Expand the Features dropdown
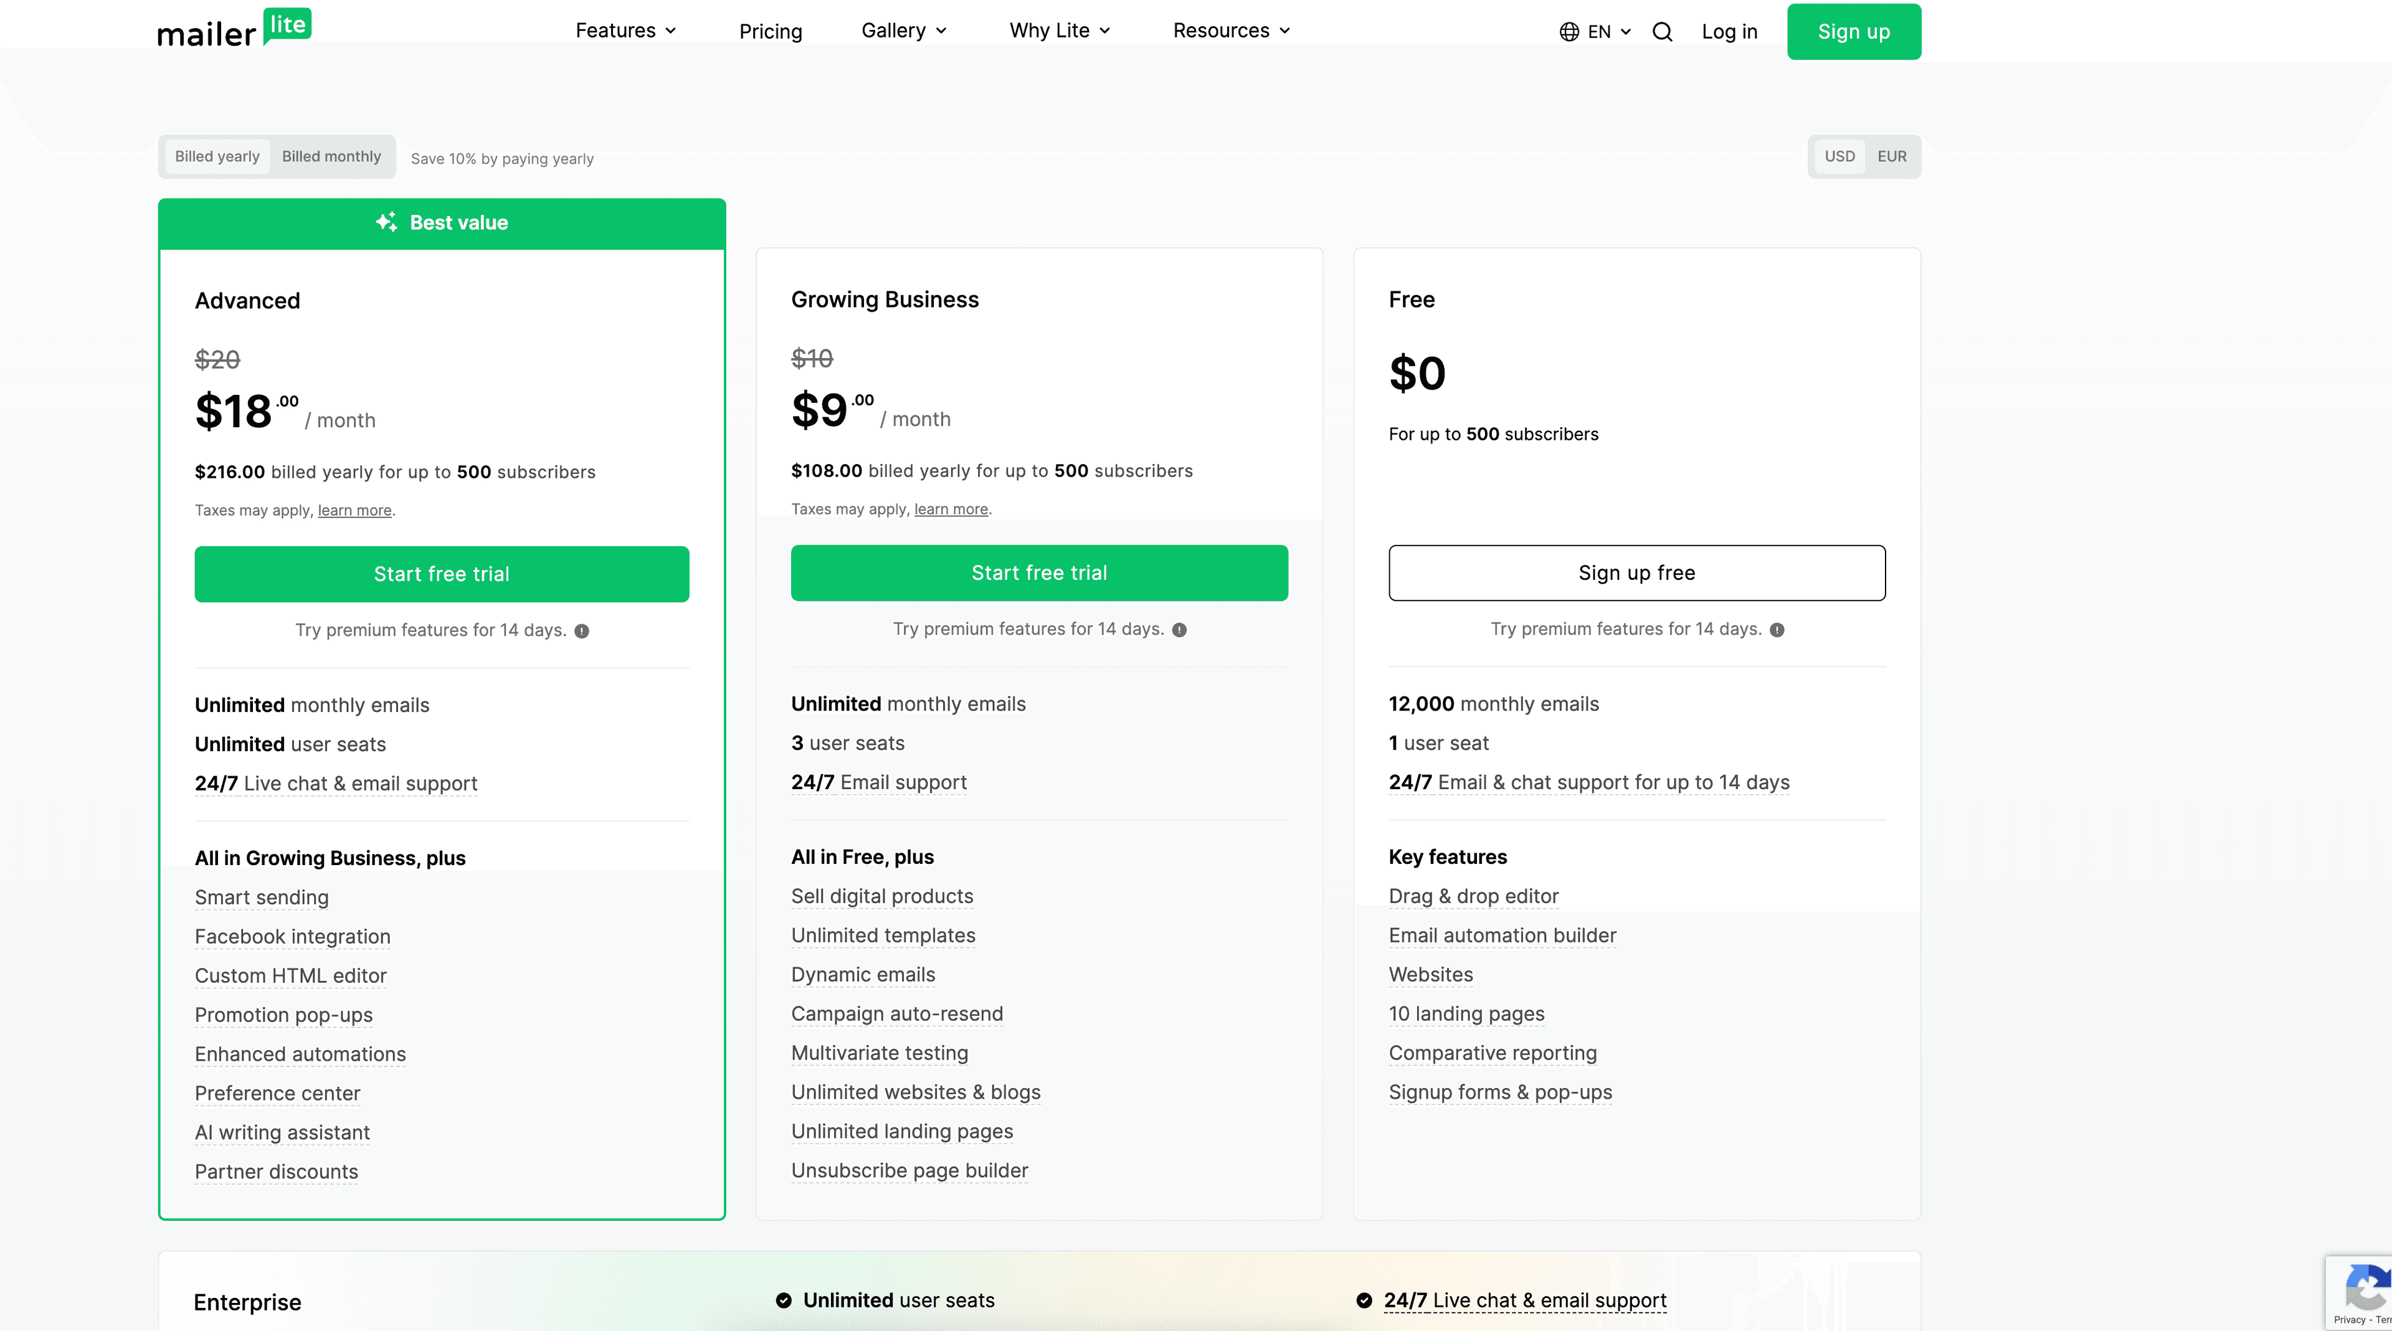This screenshot has height=1331, width=2392. point(625,31)
